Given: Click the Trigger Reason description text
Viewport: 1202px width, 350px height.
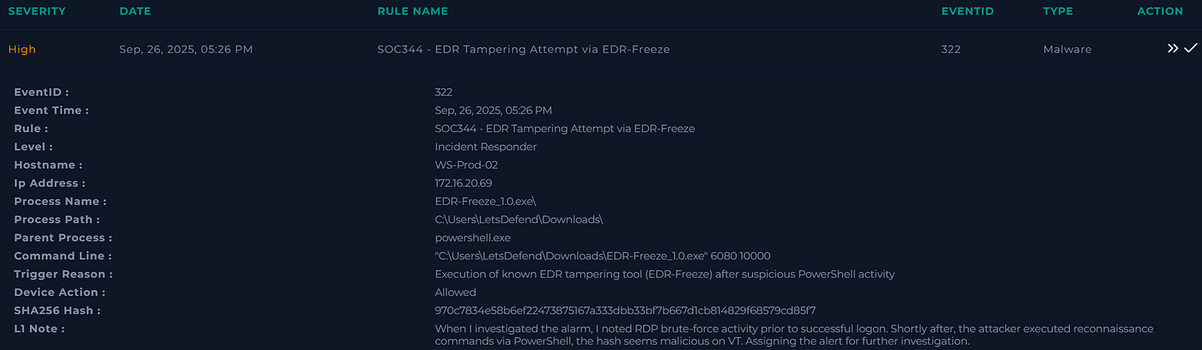Looking at the screenshot, I should tap(665, 275).
